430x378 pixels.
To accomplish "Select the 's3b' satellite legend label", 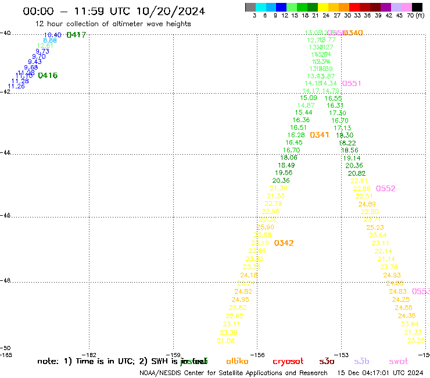I will [x=361, y=361].
